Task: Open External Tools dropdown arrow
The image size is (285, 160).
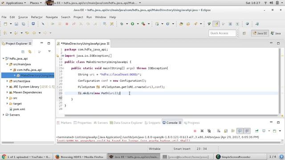Action: click(x=149, y=24)
